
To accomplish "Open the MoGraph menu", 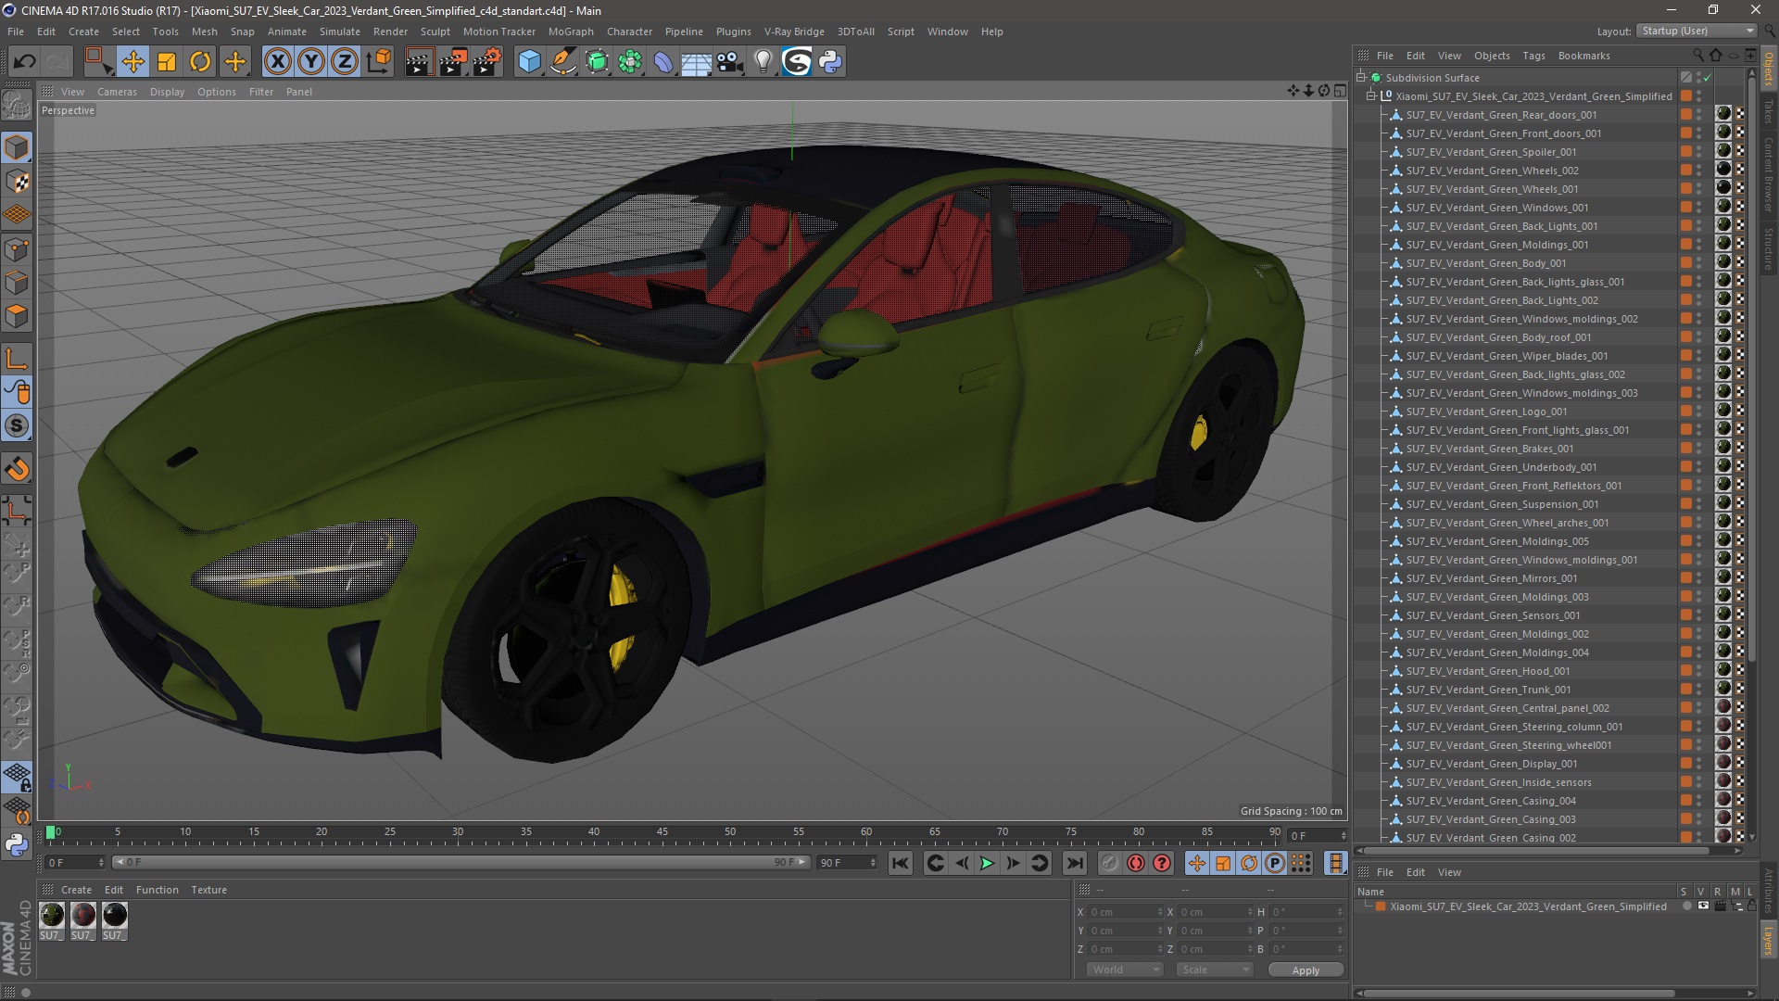I will [571, 32].
